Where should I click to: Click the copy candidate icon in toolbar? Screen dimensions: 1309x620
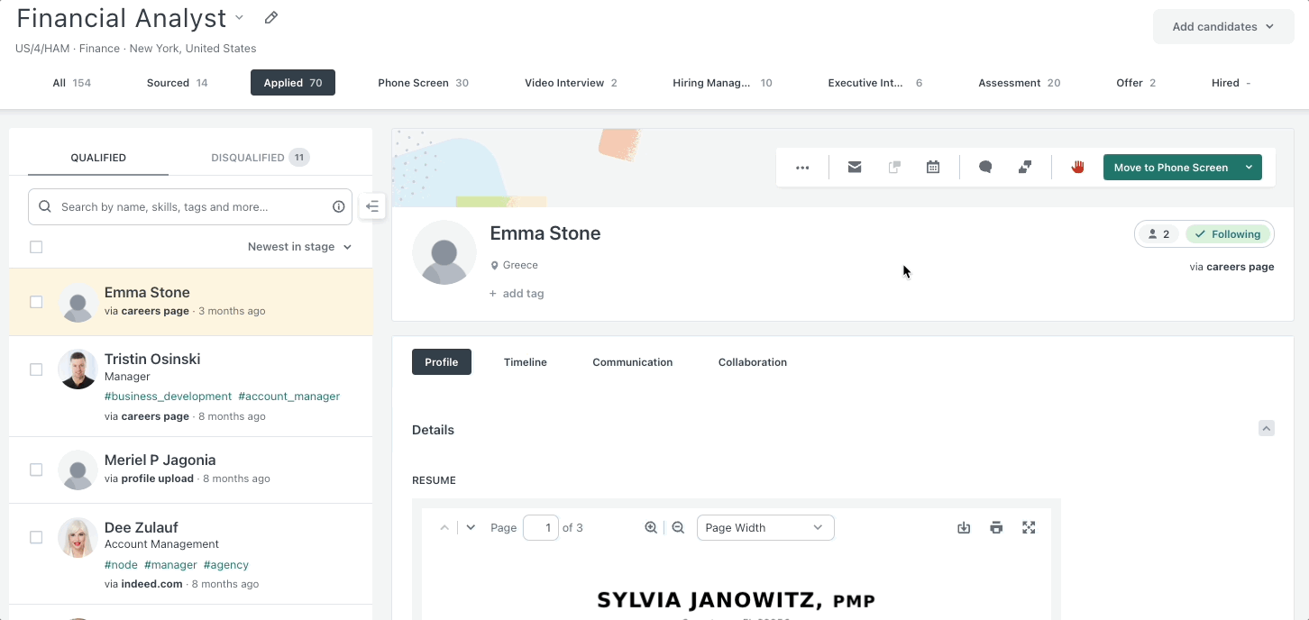coord(894,168)
